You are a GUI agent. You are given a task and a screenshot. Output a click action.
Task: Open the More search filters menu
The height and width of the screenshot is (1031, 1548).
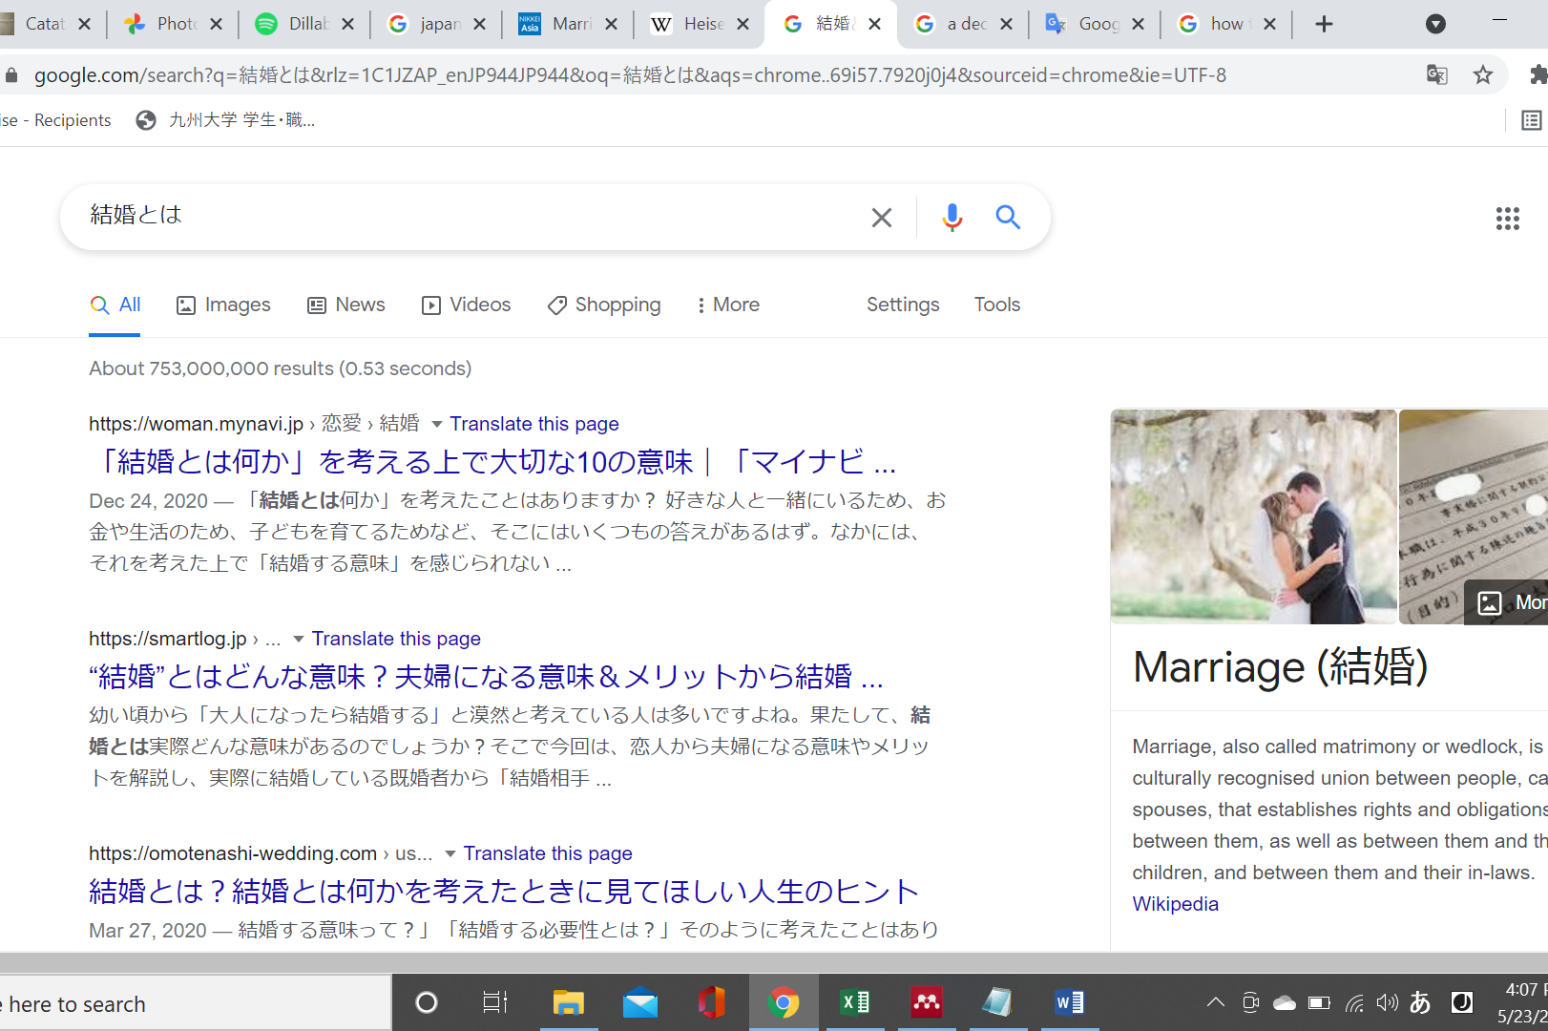(x=727, y=305)
